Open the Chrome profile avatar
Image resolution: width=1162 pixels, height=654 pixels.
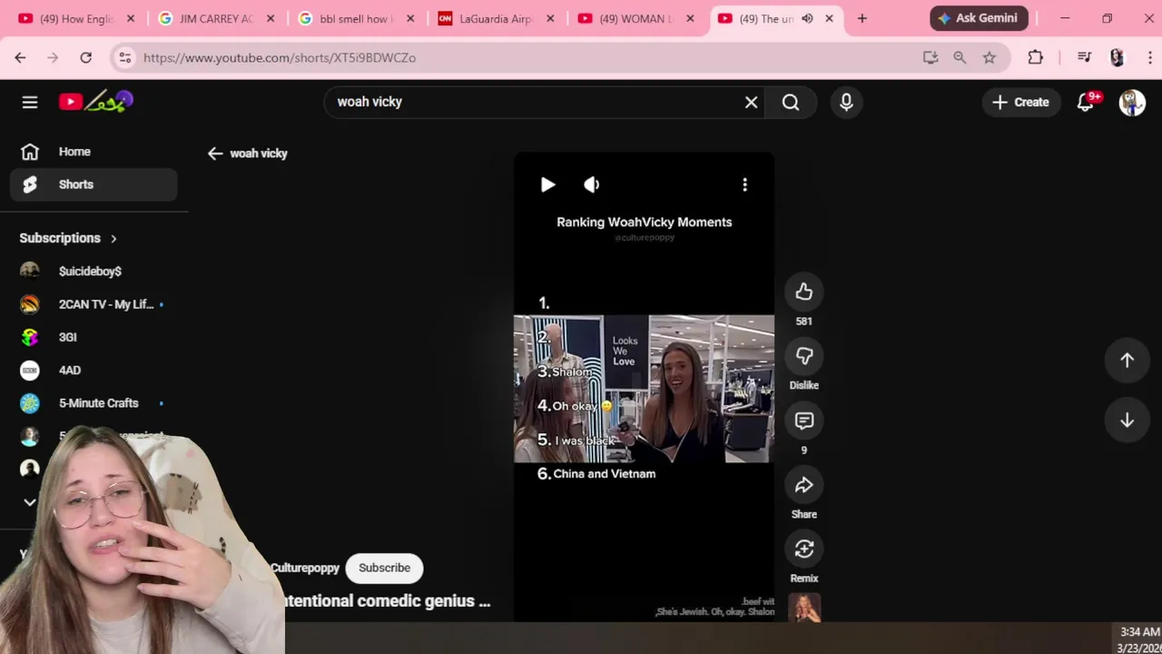[x=1117, y=57]
